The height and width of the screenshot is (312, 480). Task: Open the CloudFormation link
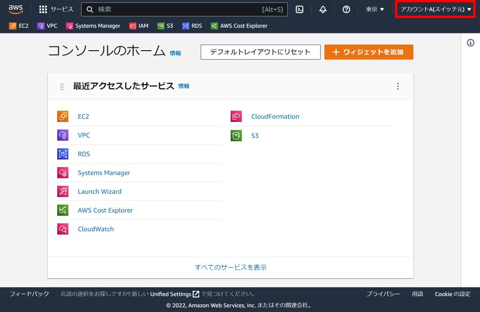275,116
